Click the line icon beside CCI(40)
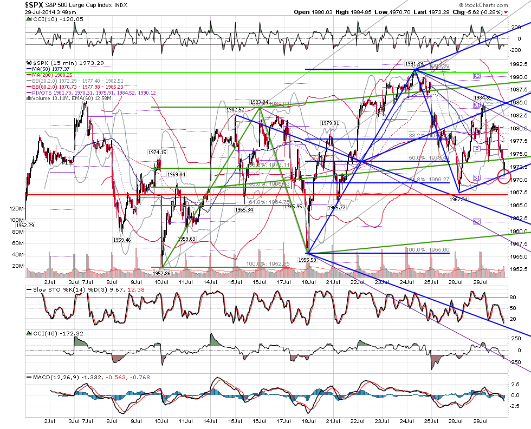This screenshot has height=429, width=531. pos(29,334)
